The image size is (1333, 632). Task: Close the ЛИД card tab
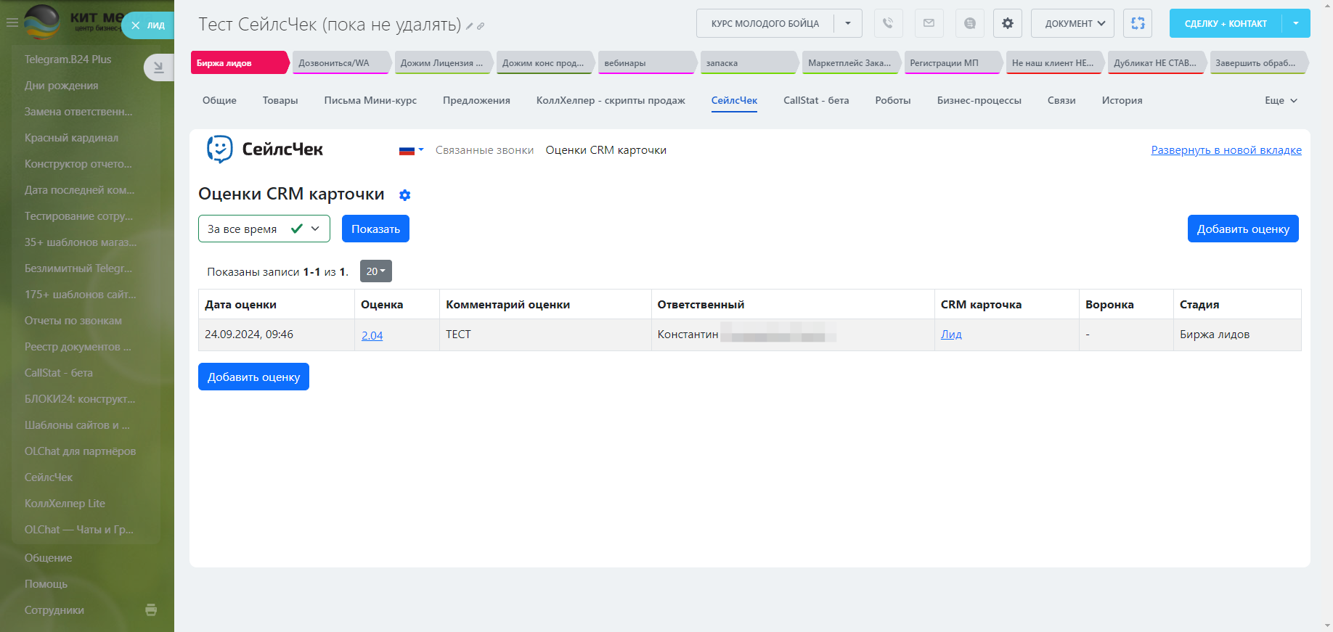pyautogui.click(x=136, y=25)
